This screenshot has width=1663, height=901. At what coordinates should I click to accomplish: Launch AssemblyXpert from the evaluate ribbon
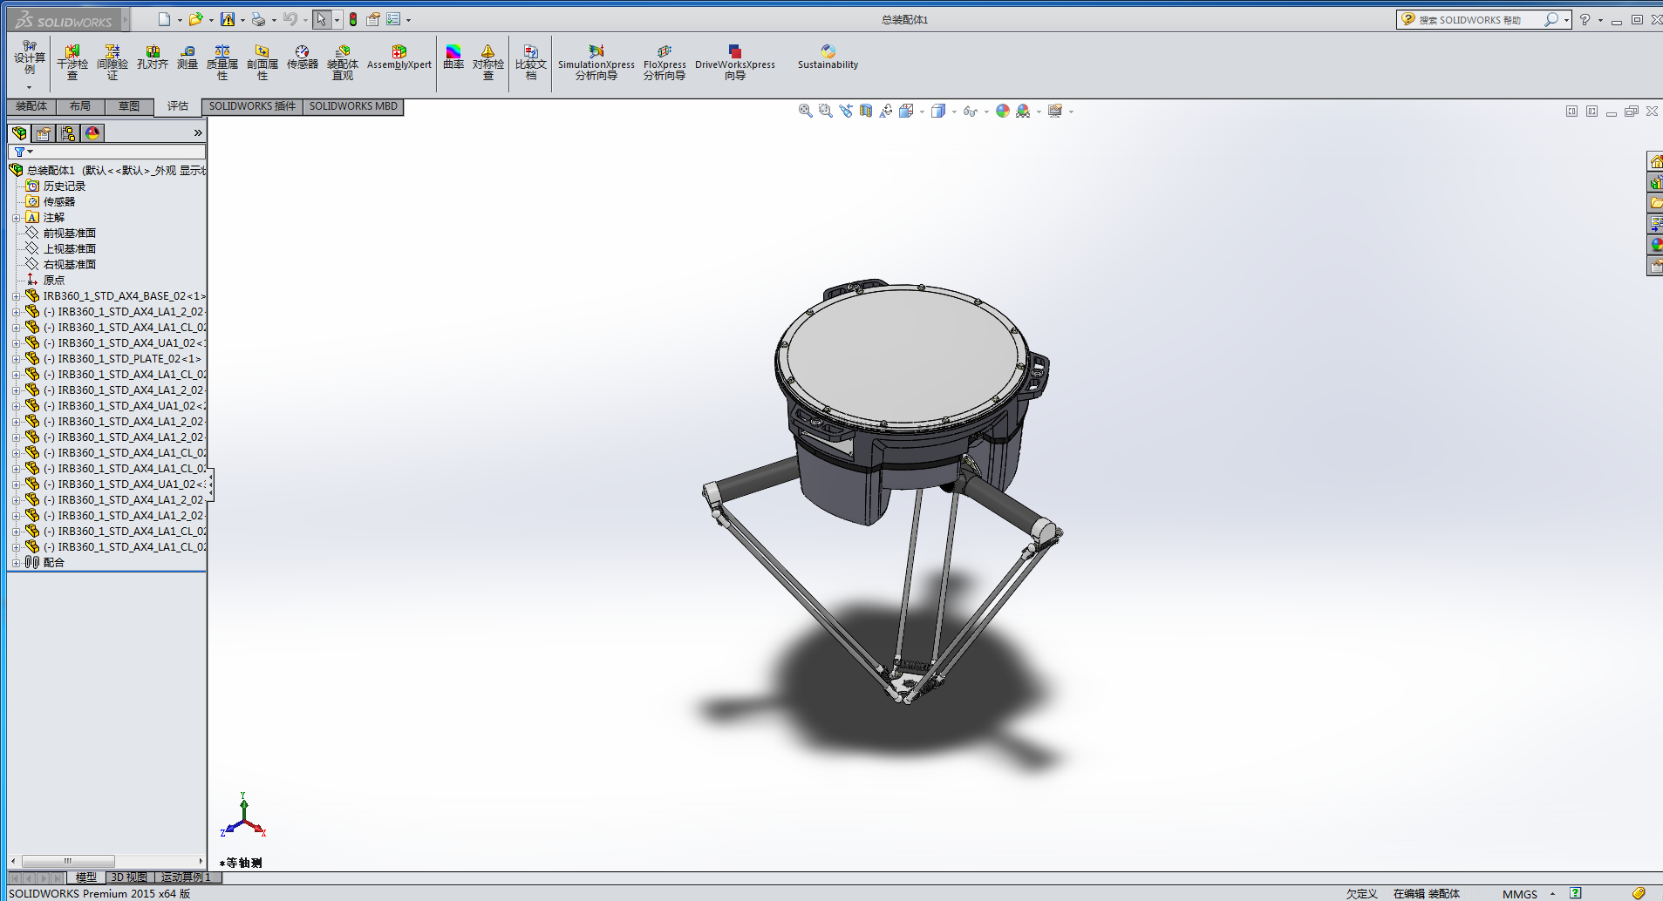click(399, 58)
